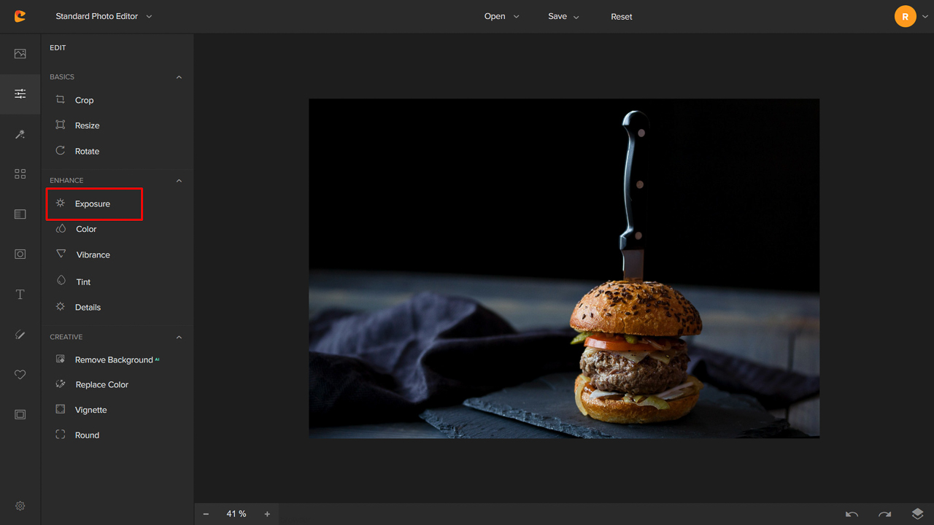Collapse the Enhance section
This screenshot has width=934, height=525.
click(179, 181)
